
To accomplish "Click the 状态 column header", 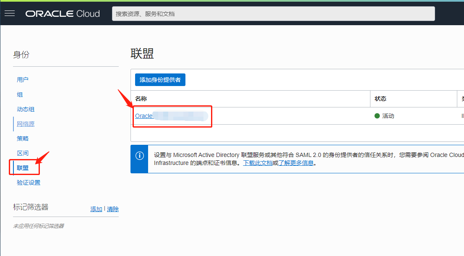I will pyautogui.click(x=380, y=99).
